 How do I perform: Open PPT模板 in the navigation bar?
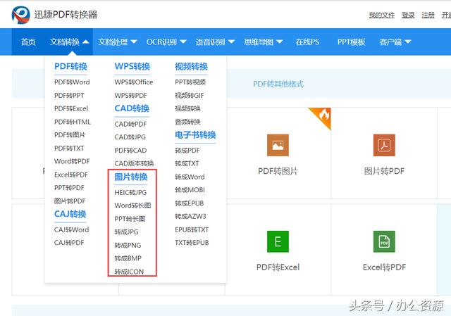351,42
